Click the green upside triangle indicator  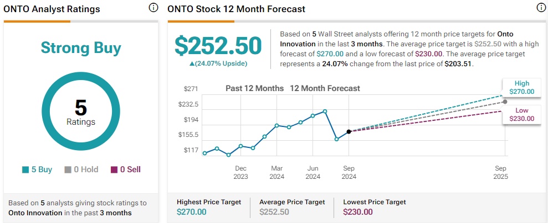192,63
